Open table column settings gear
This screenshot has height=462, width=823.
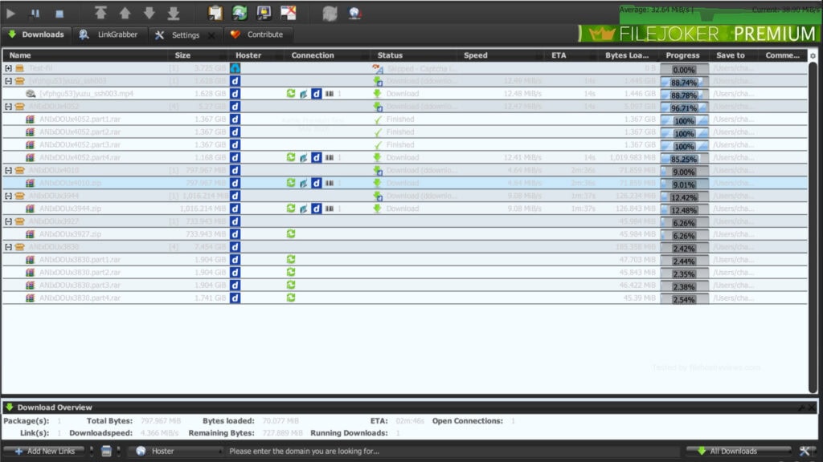tap(813, 55)
